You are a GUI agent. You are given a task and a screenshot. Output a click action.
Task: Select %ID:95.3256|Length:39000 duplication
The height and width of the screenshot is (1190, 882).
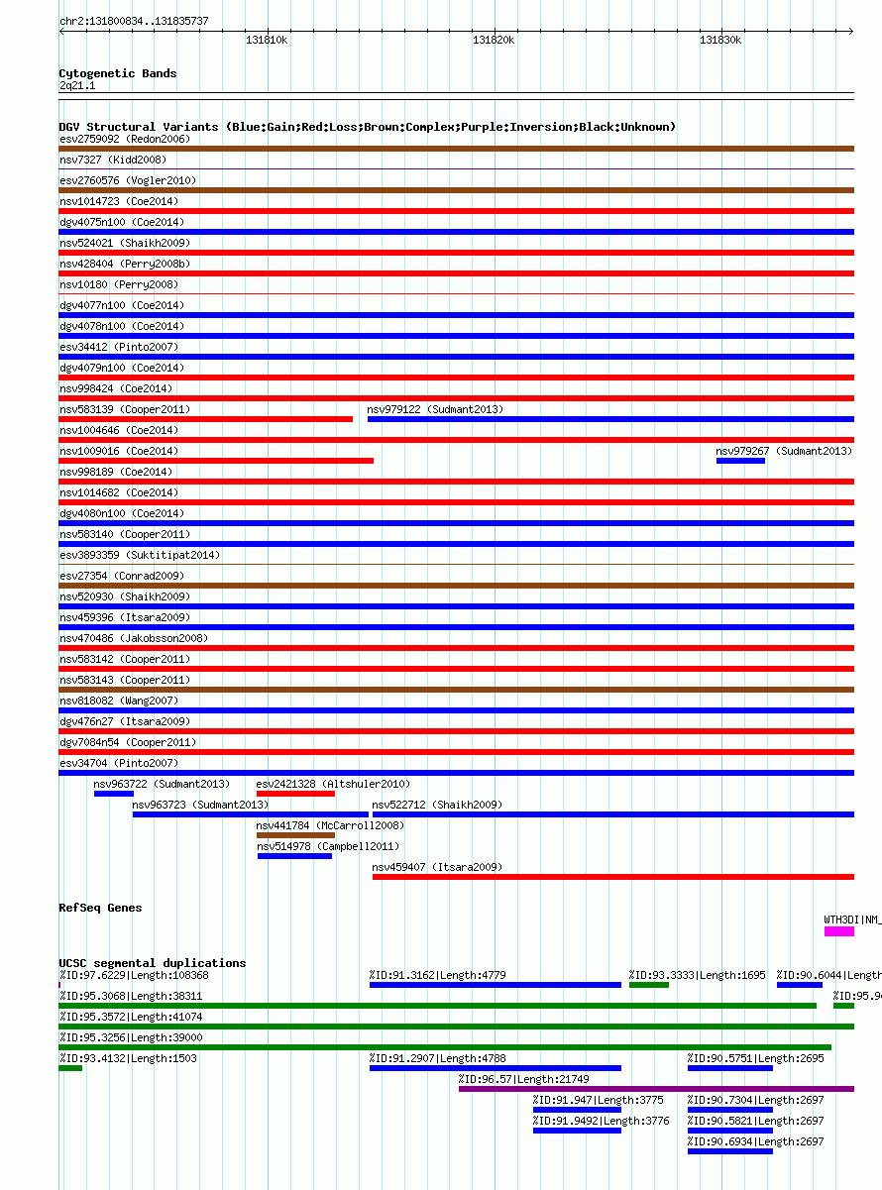tap(445, 1047)
